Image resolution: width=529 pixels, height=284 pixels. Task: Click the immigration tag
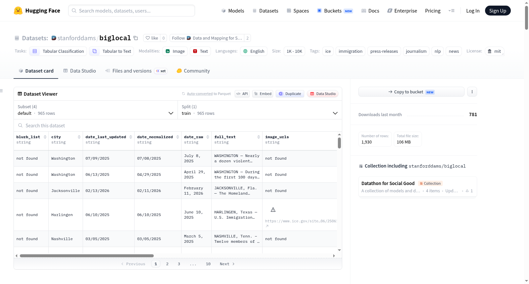(350, 51)
